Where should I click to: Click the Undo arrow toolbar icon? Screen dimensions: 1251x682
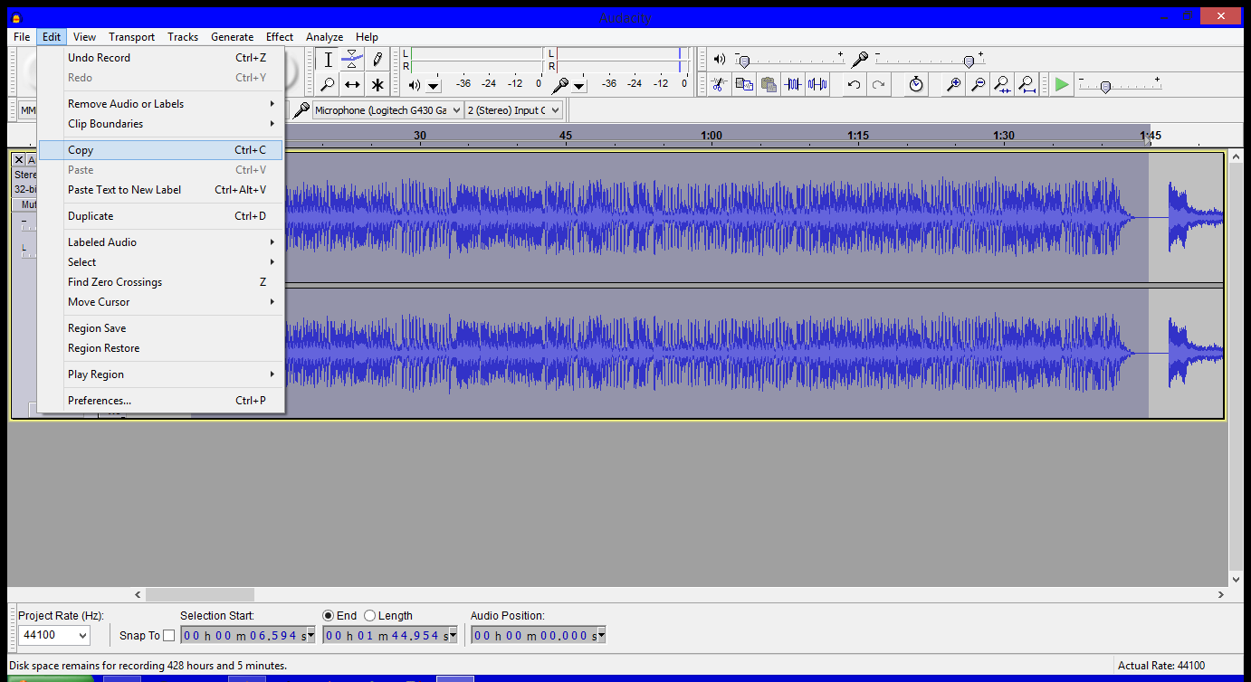tap(854, 84)
